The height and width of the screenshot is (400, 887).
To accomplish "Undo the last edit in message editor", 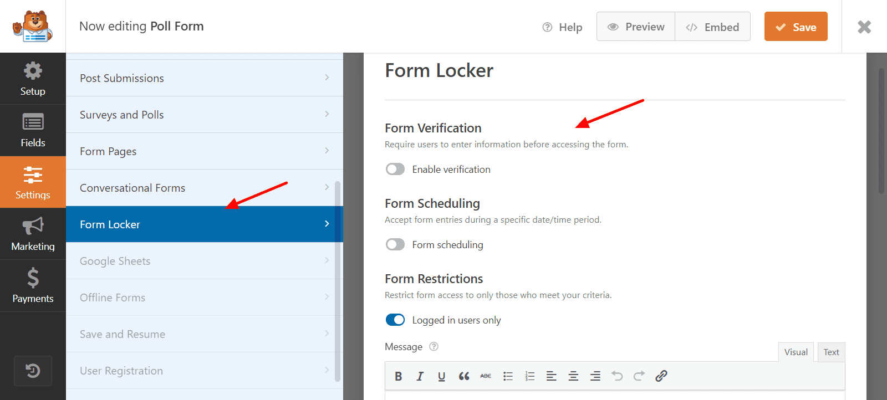I will 617,376.
